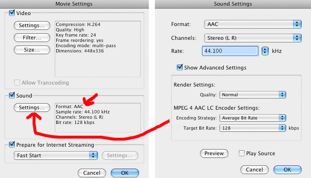Click Cancel in Movie Settings
Image resolution: width=311 pixels, height=178 pixels.
pos(92,173)
